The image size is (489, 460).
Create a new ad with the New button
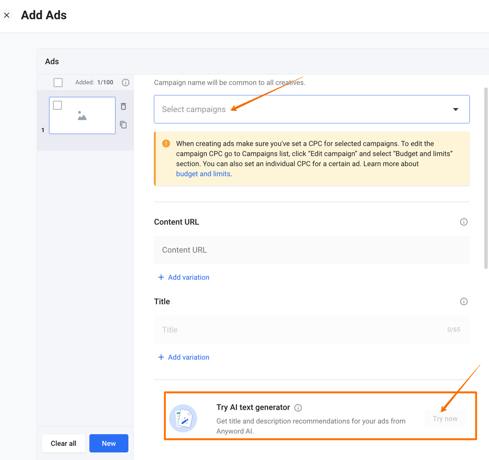[109, 443]
